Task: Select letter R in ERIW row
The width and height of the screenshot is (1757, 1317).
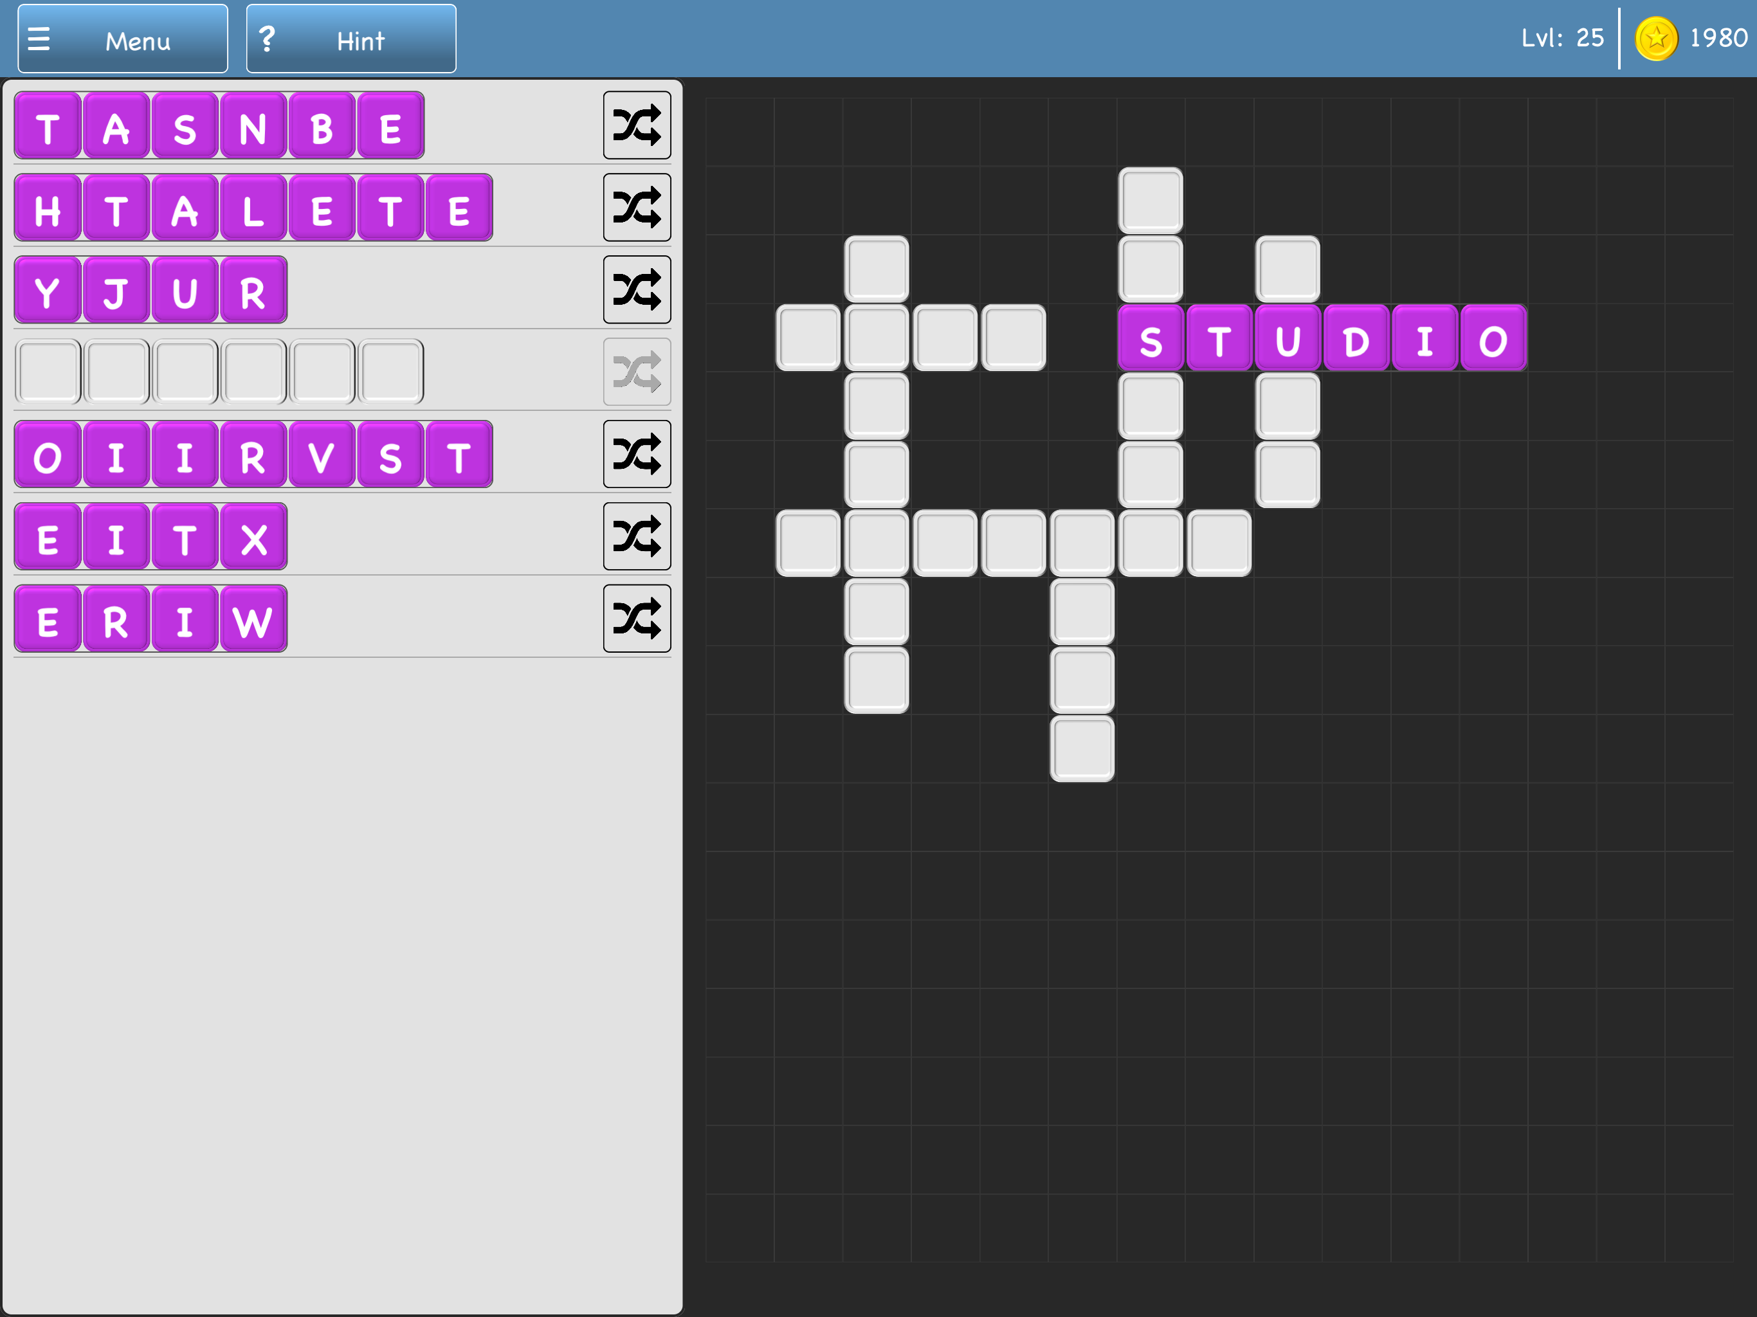Action: 116,619
